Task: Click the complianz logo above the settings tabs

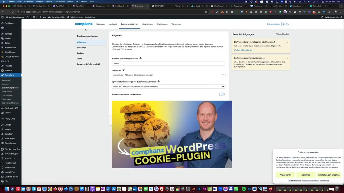Action: (84, 24)
